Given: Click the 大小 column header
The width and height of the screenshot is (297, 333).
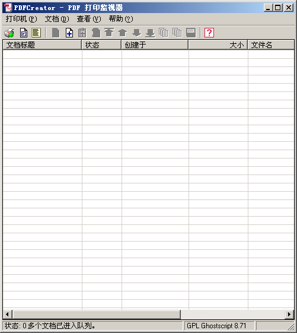Looking at the screenshot, I should [x=218, y=45].
